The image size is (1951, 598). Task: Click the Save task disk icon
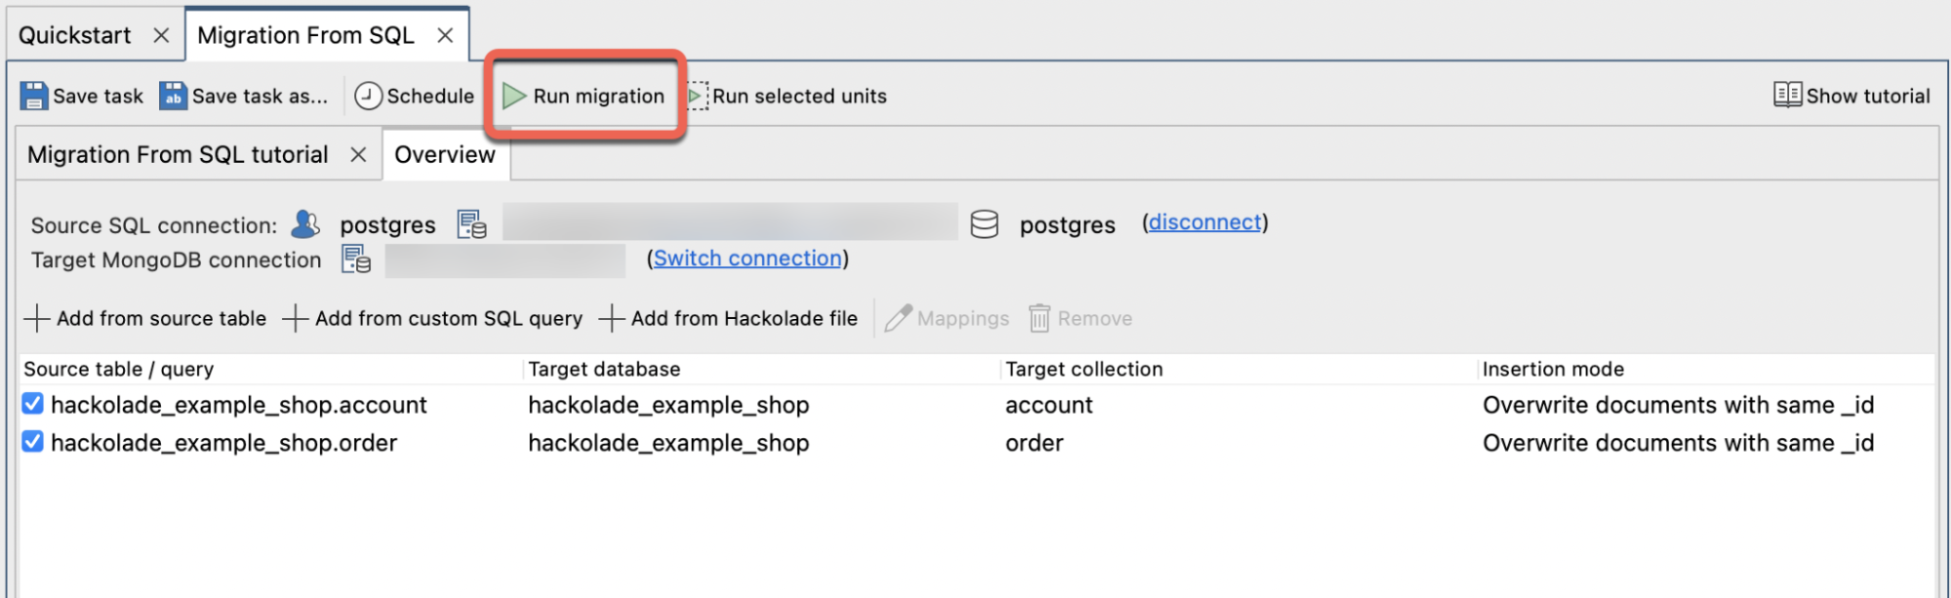34,96
